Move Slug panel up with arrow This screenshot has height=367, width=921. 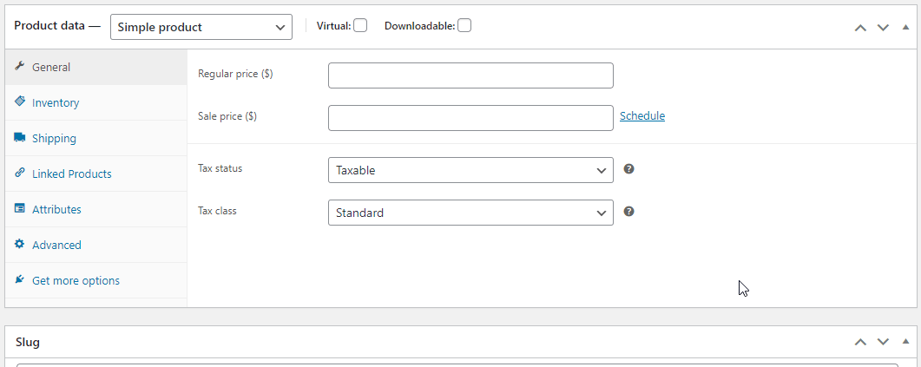[x=860, y=342]
